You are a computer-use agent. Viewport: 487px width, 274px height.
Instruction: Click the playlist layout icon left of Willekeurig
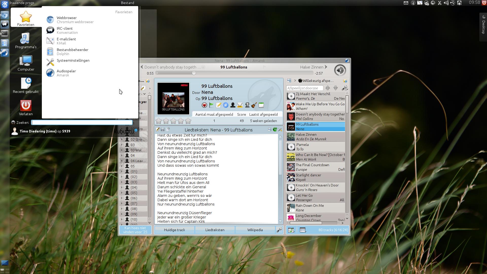(289, 81)
